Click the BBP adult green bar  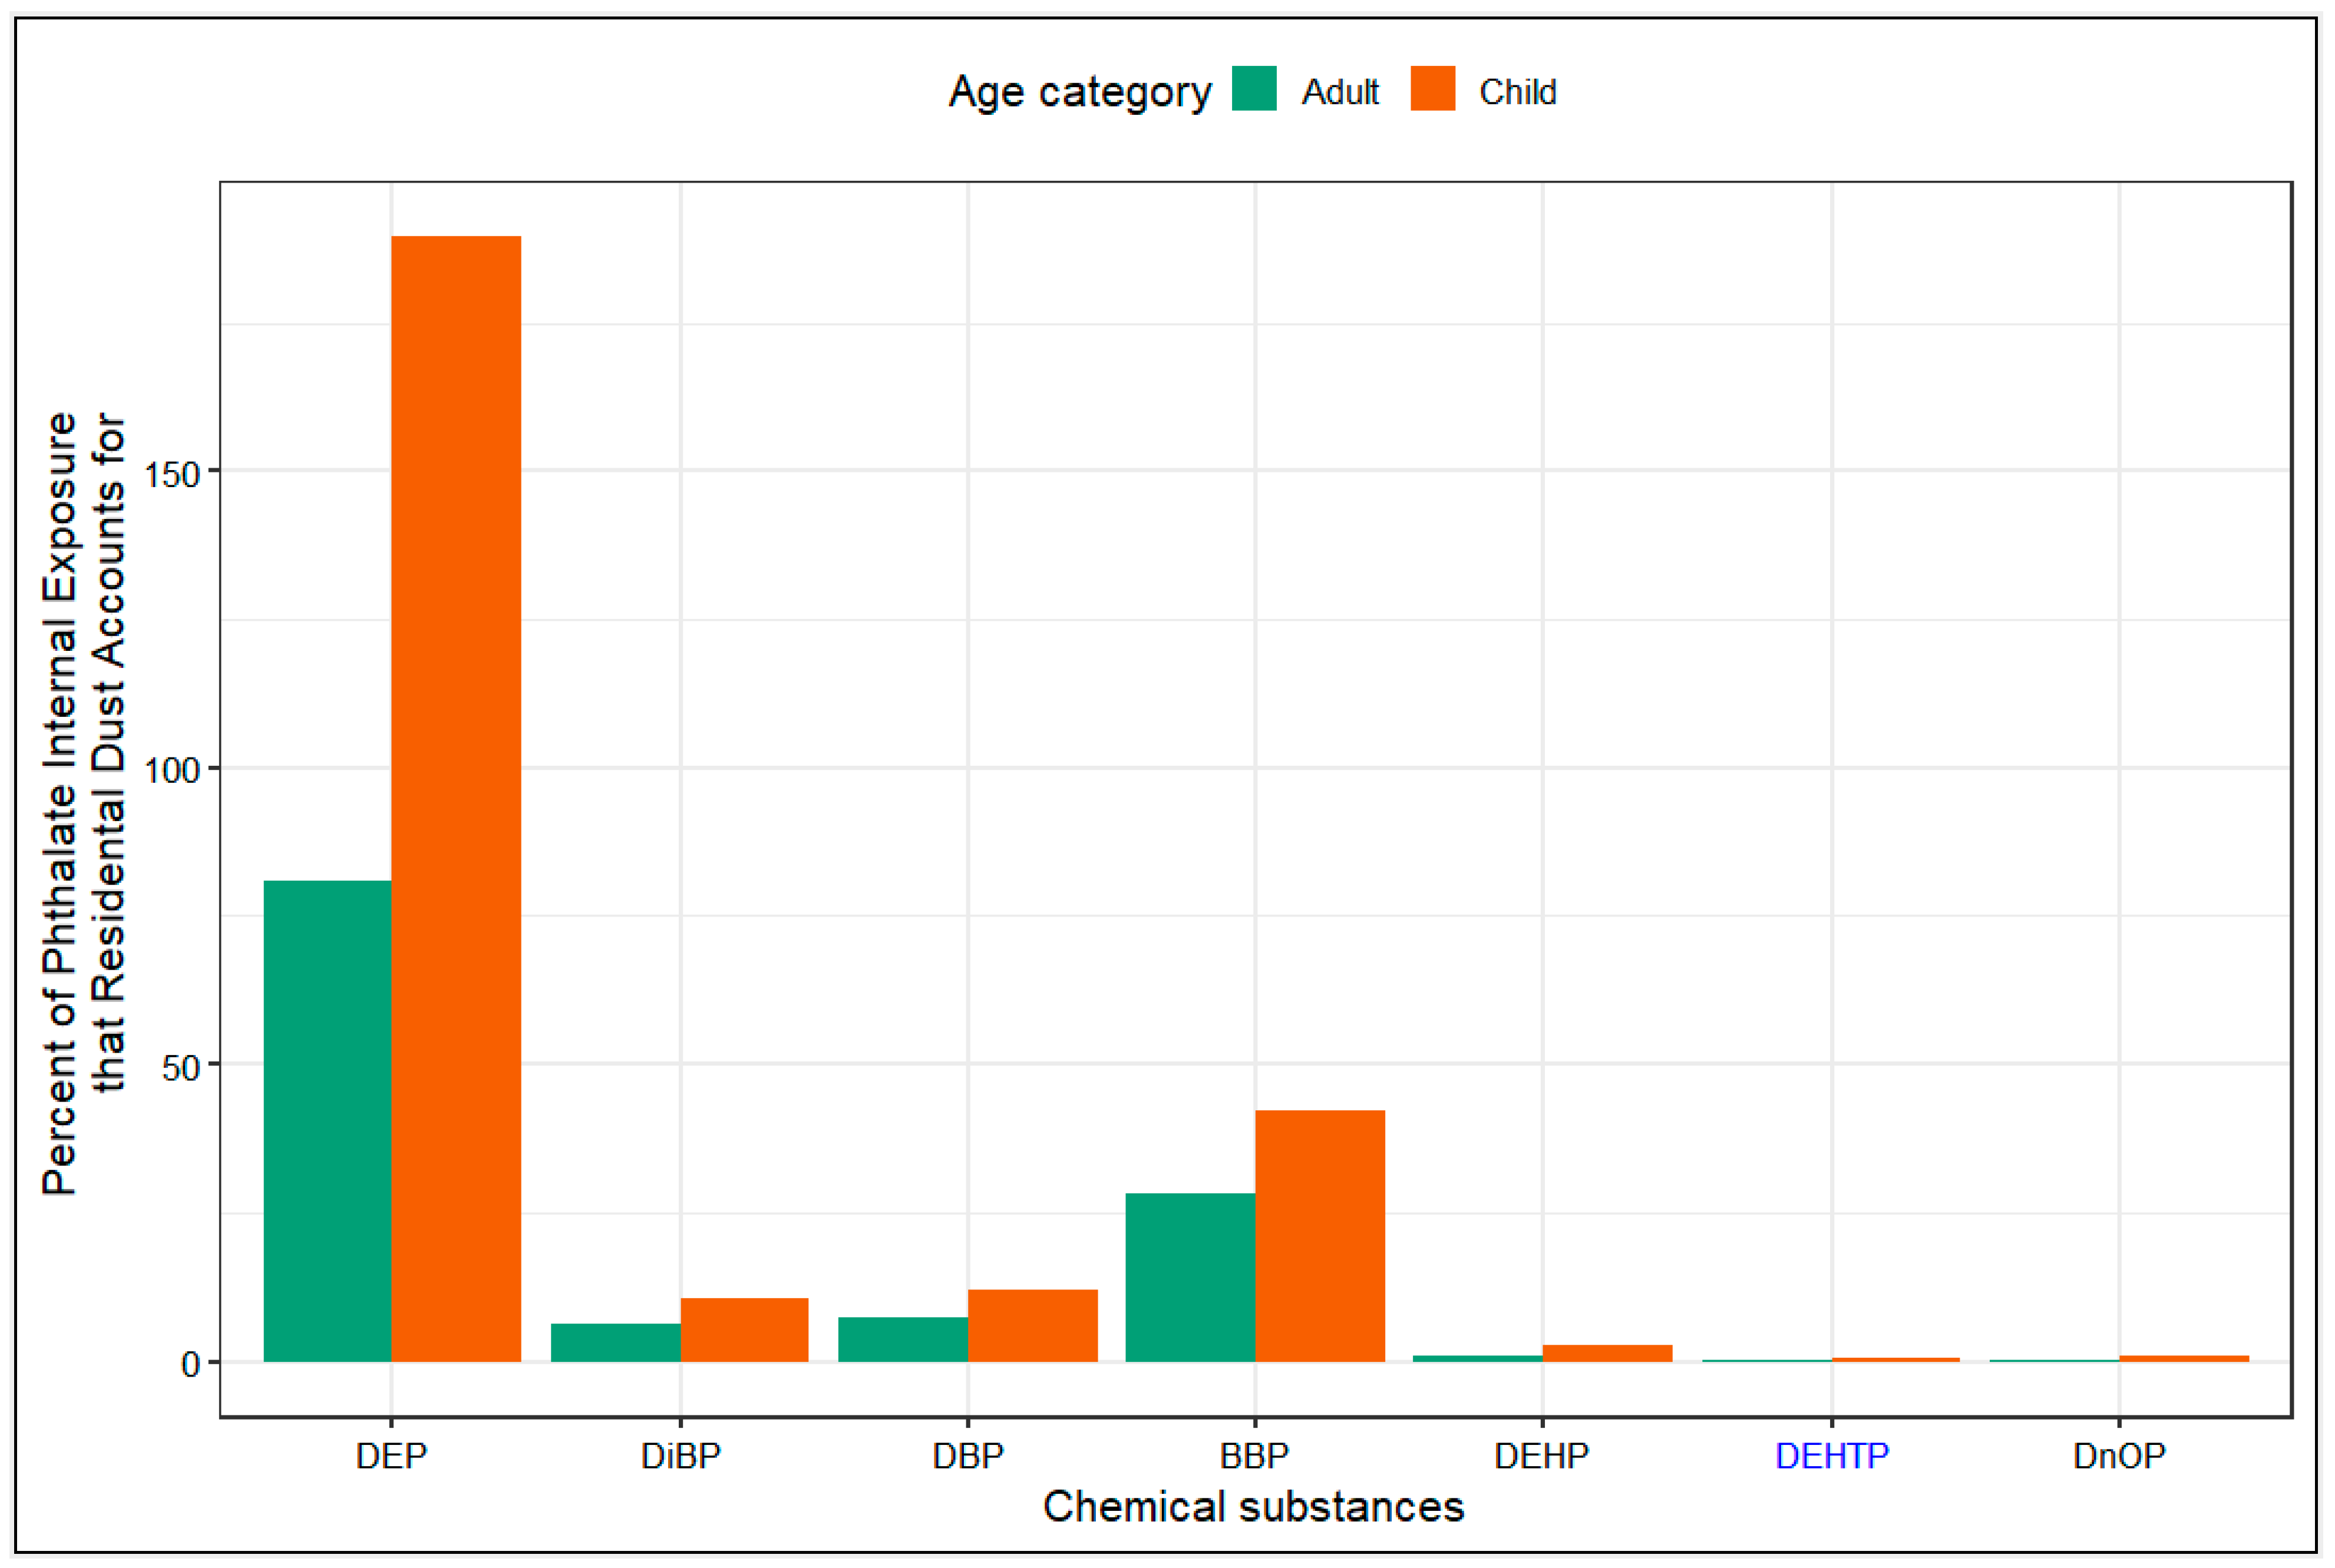(x=1190, y=1277)
